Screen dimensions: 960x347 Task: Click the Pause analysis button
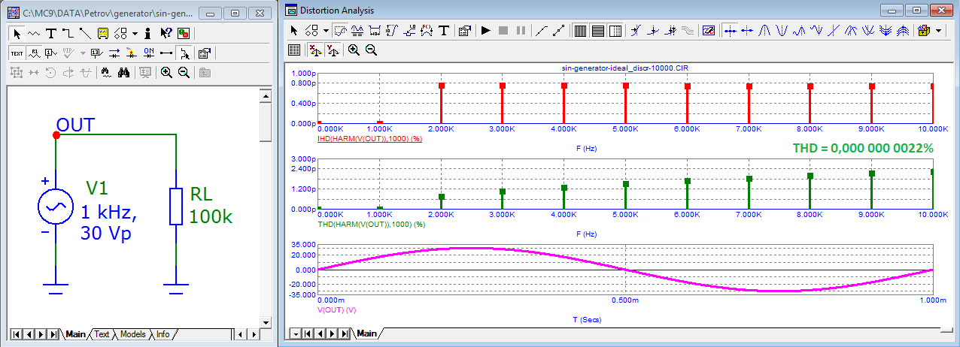tap(520, 31)
